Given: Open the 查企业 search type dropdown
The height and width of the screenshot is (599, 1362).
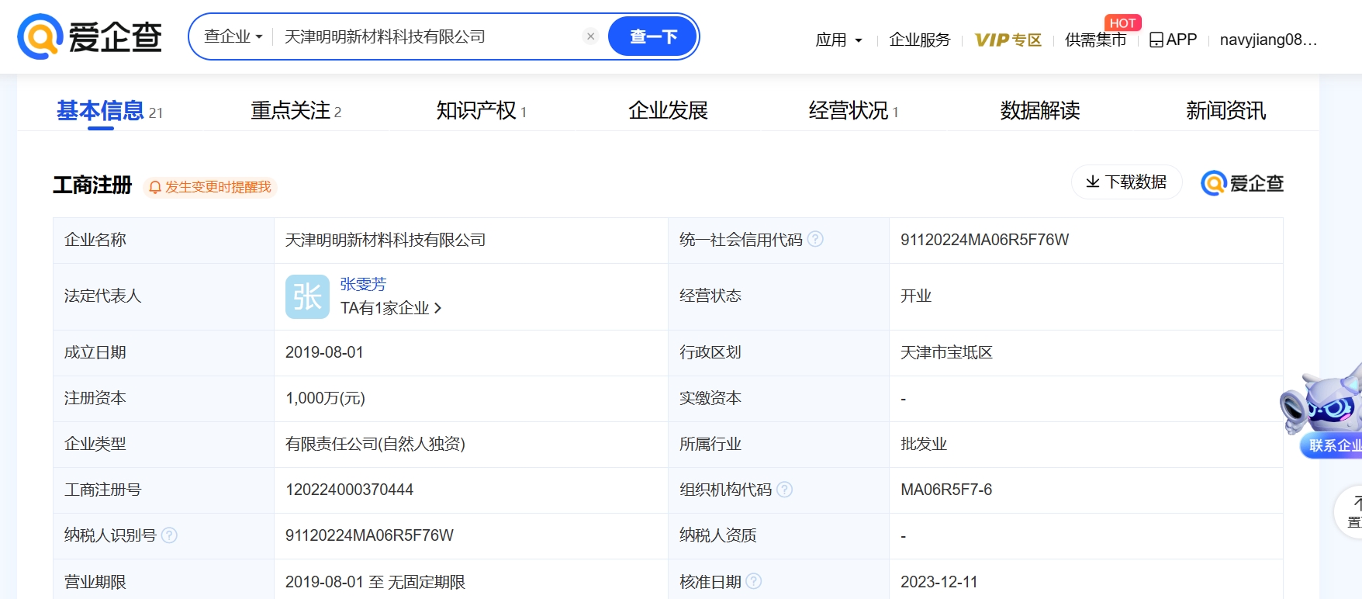Looking at the screenshot, I should coord(233,36).
